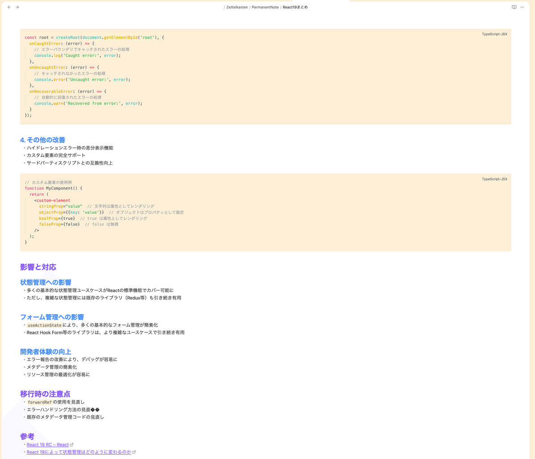Image resolution: width=535 pixels, height=459 pixels.
Task: Click the bullet カスタム要素の完全サポート
Action: [56, 156]
